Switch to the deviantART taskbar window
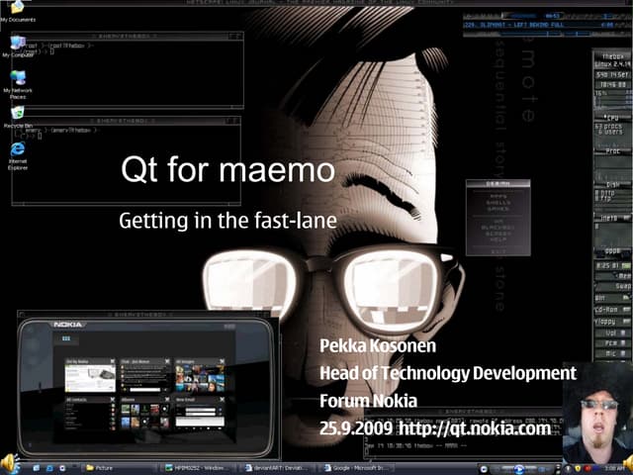 [277, 466]
